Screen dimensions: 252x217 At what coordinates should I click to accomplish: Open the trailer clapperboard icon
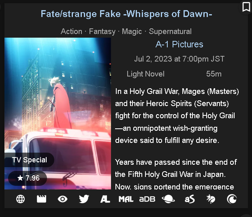(41, 199)
